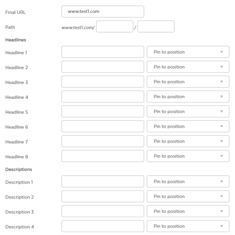Expand Headline 2 Pin to position dropdown

(188, 67)
